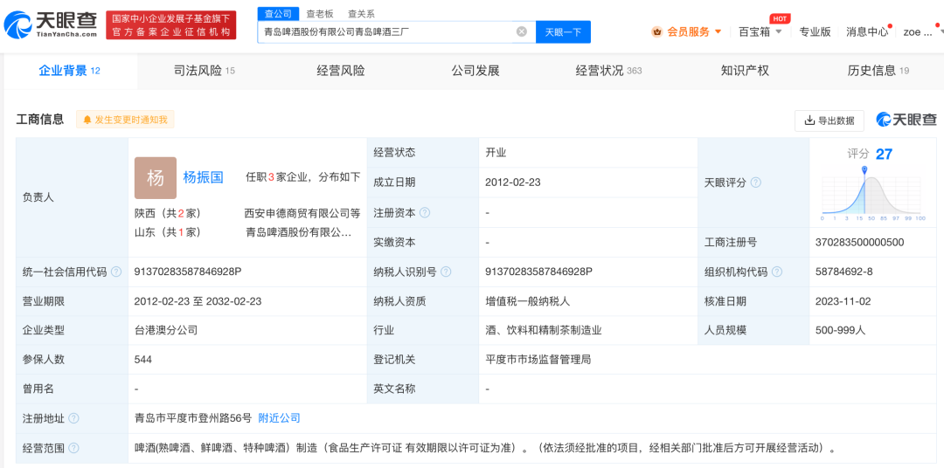Screen dimensions: 944x468
Task: Click the help icon next to 纳税人识别号
Action: coord(446,272)
